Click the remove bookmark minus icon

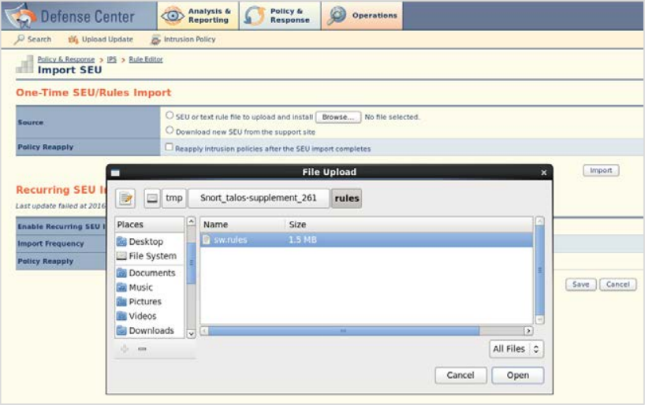[x=142, y=349]
